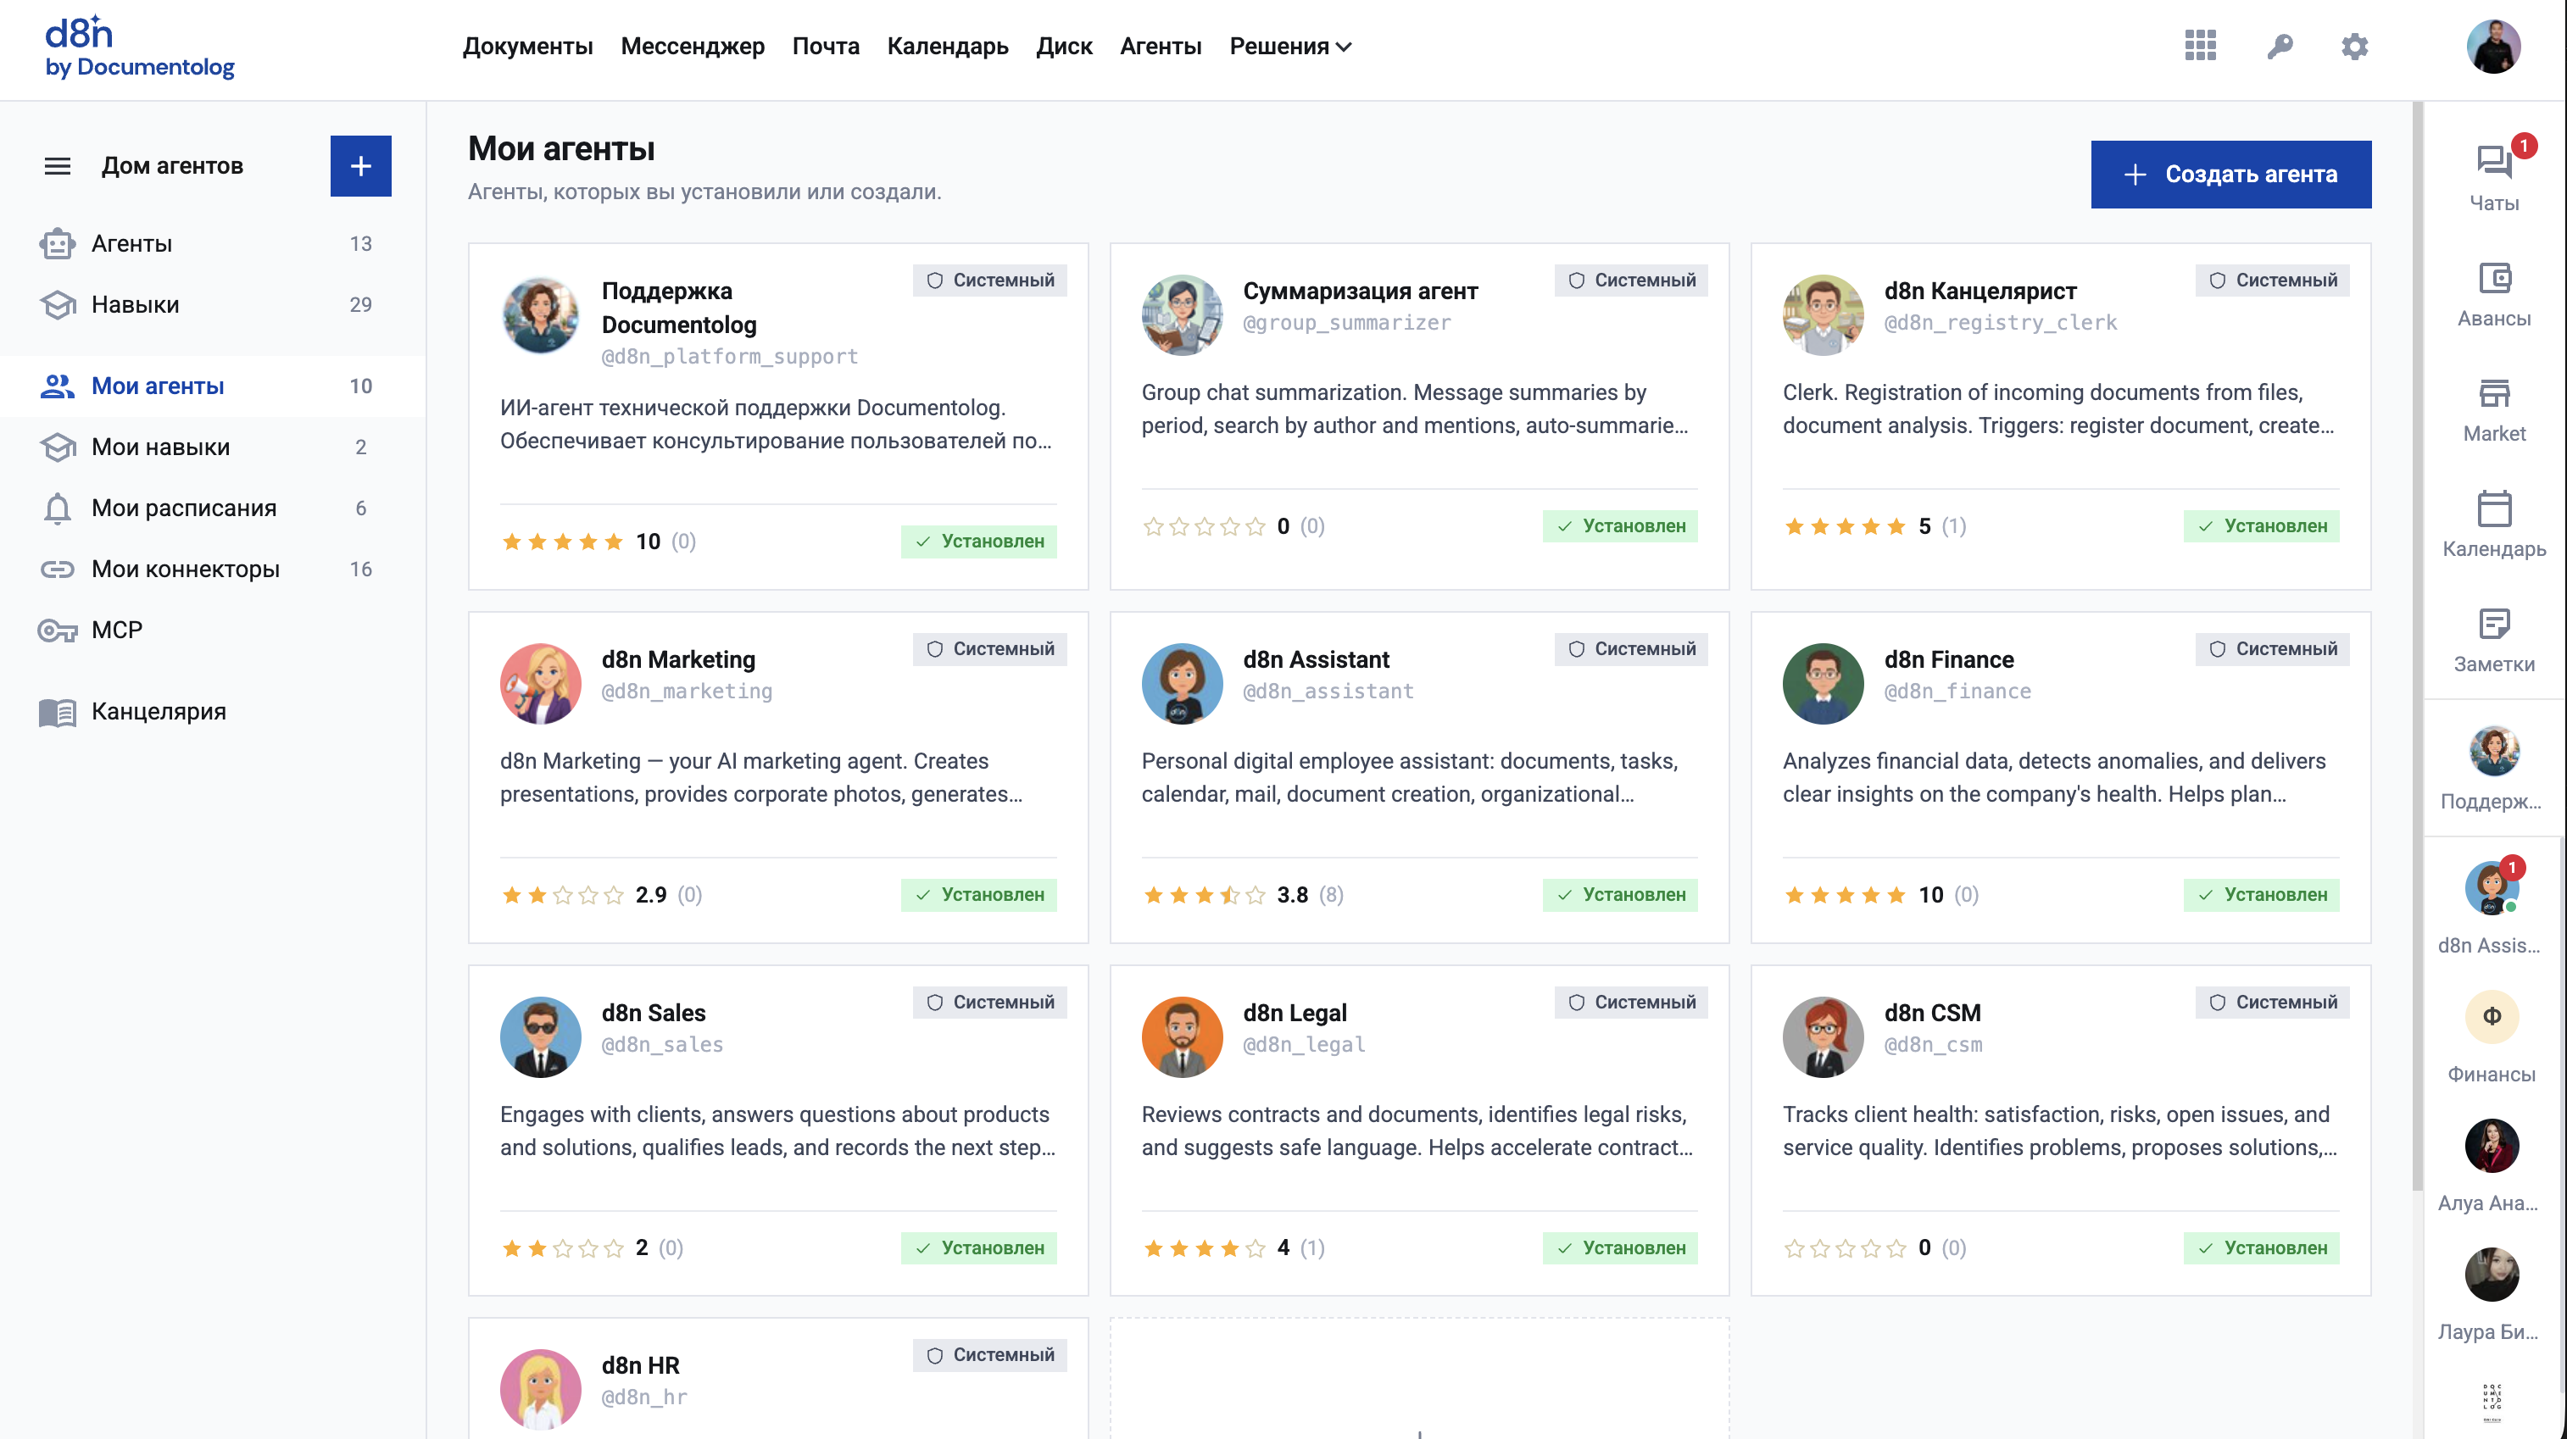Open MCP section in the sidebar
Image resolution: width=2567 pixels, height=1439 pixels.
point(212,630)
